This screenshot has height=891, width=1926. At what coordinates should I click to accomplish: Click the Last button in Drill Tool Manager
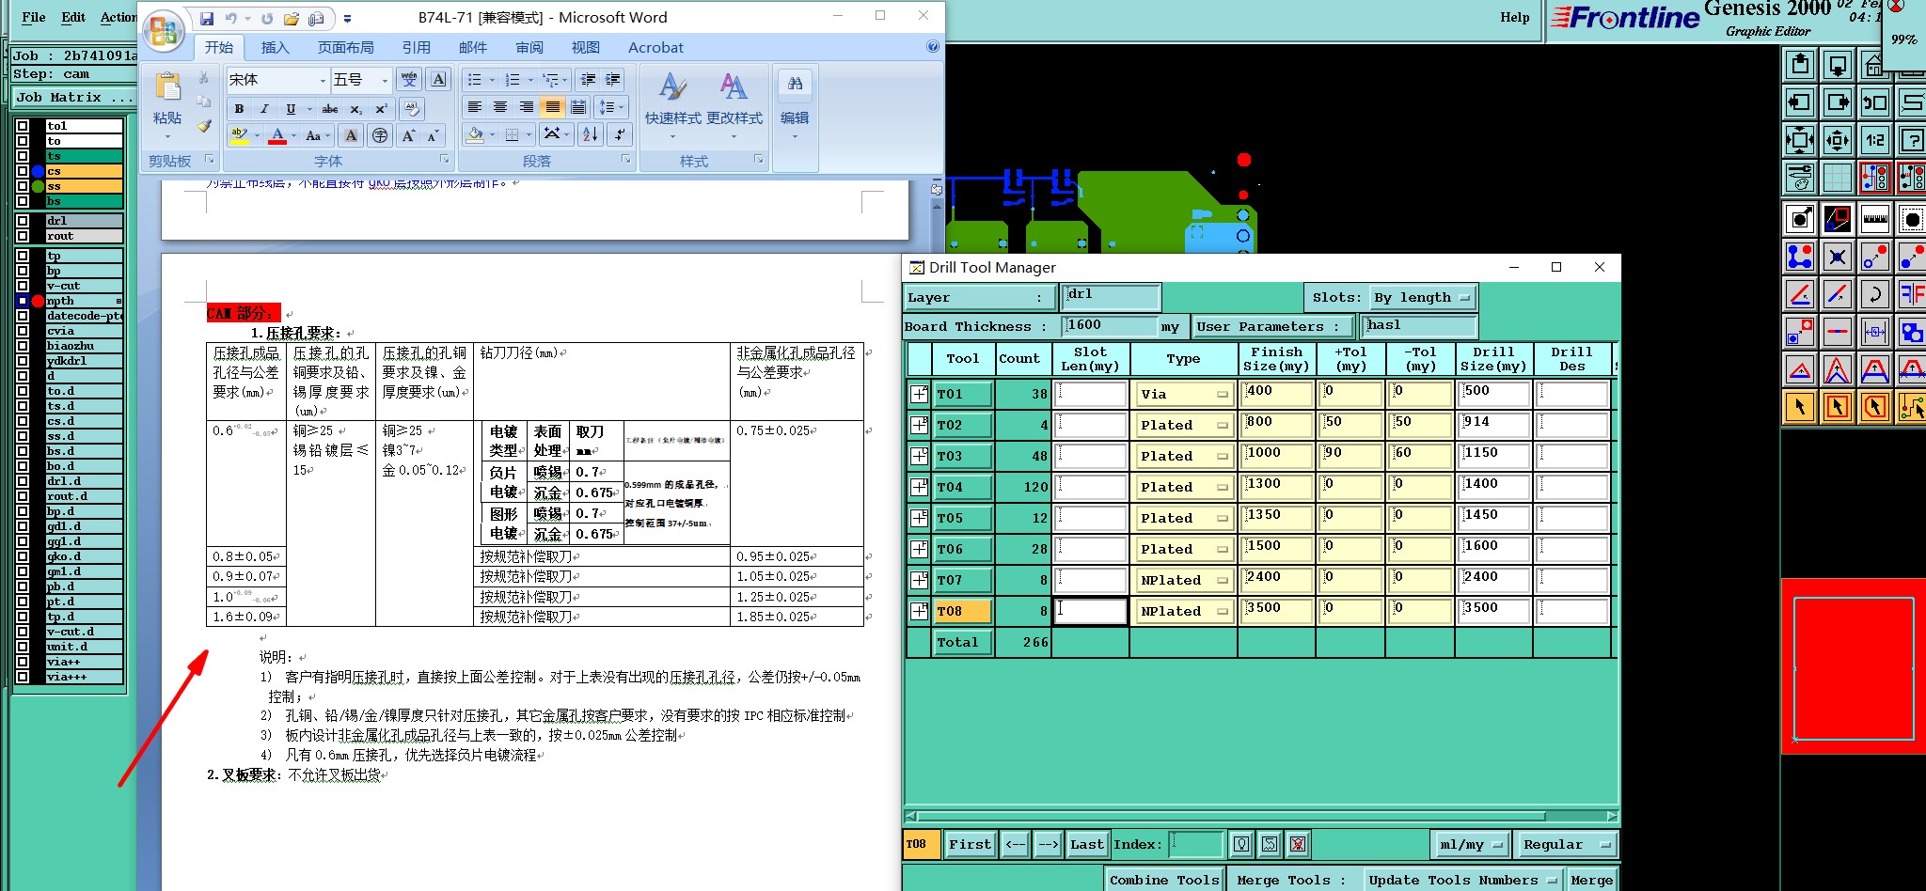(x=1086, y=844)
